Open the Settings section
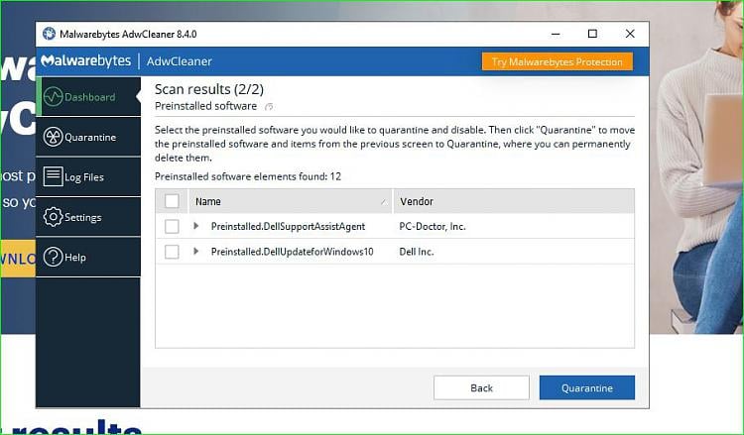 pos(88,217)
